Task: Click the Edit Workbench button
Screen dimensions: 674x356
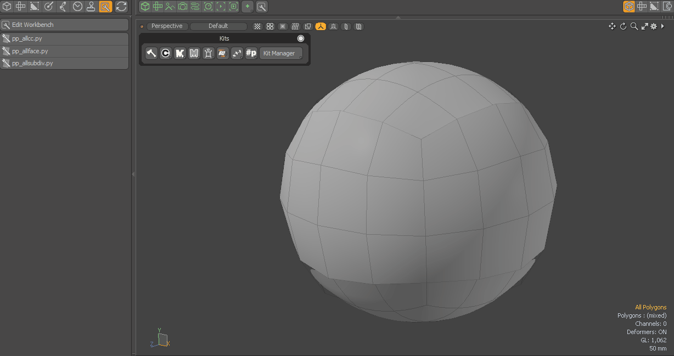Action: point(65,25)
